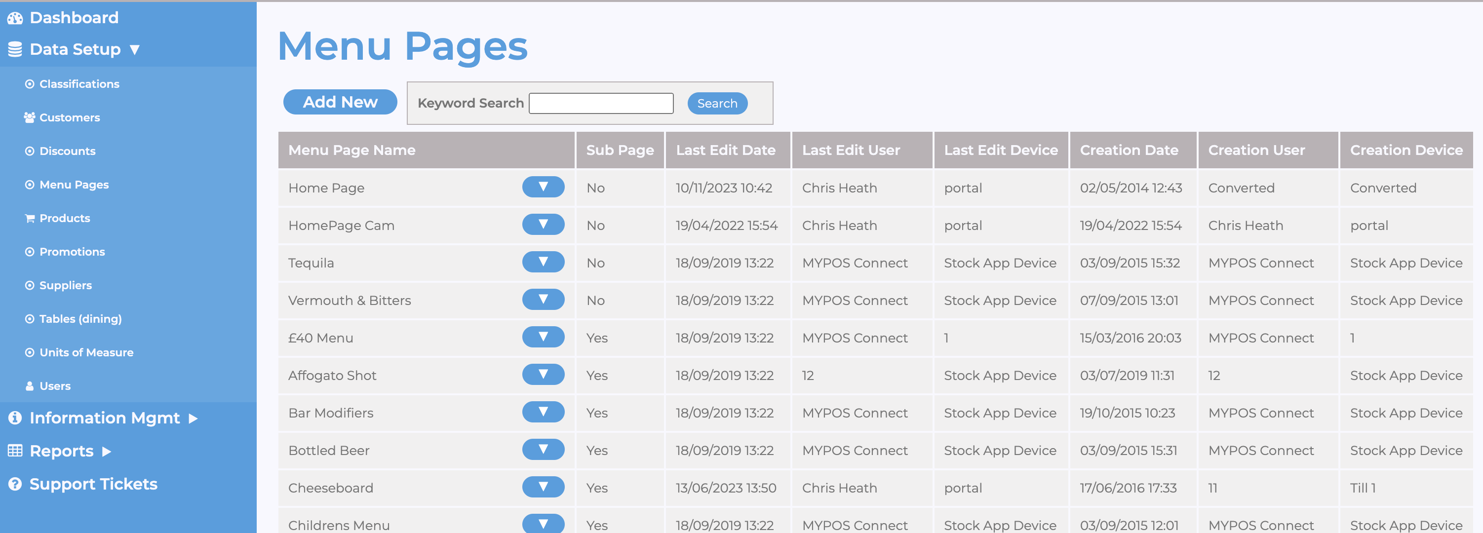Open Customers in the sidebar
Image resolution: width=1483 pixels, height=533 pixels.
click(x=70, y=117)
